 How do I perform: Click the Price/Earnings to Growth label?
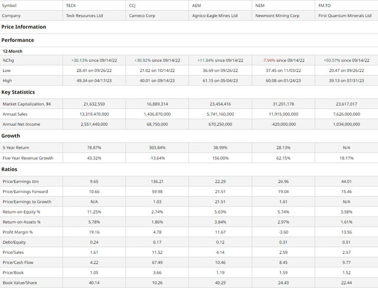coord(27,202)
